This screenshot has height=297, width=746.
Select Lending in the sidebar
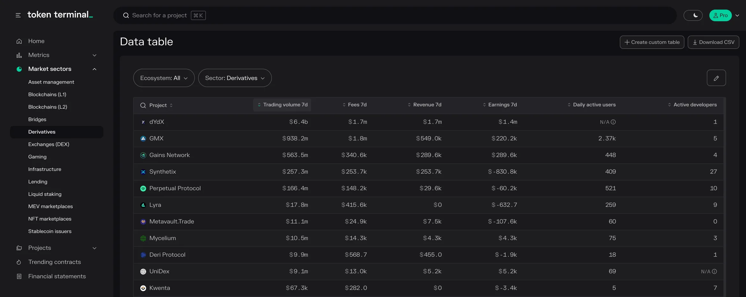pyautogui.click(x=38, y=182)
